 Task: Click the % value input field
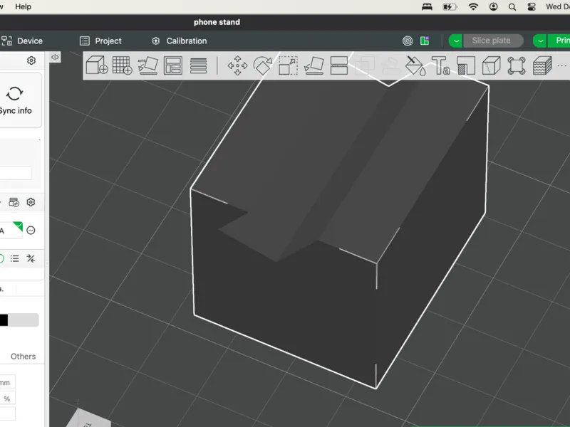coord(7,399)
